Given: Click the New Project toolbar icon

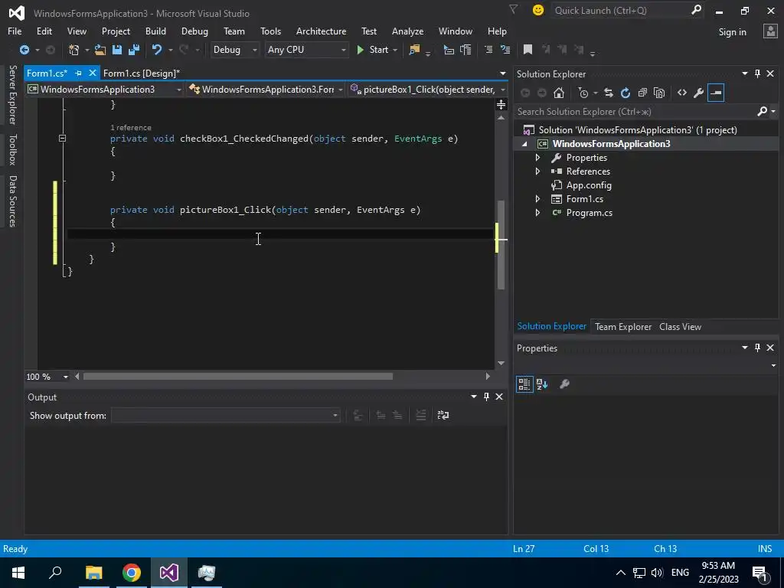Looking at the screenshot, I should pyautogui.click(x=74, y=50).
